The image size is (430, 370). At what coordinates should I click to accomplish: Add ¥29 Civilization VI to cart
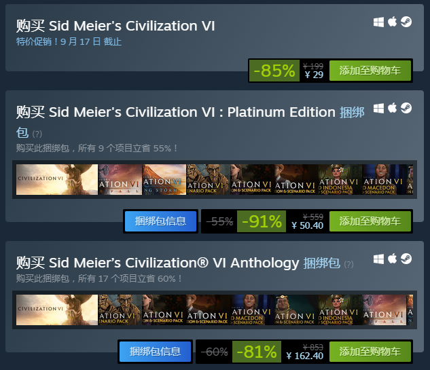370,71
